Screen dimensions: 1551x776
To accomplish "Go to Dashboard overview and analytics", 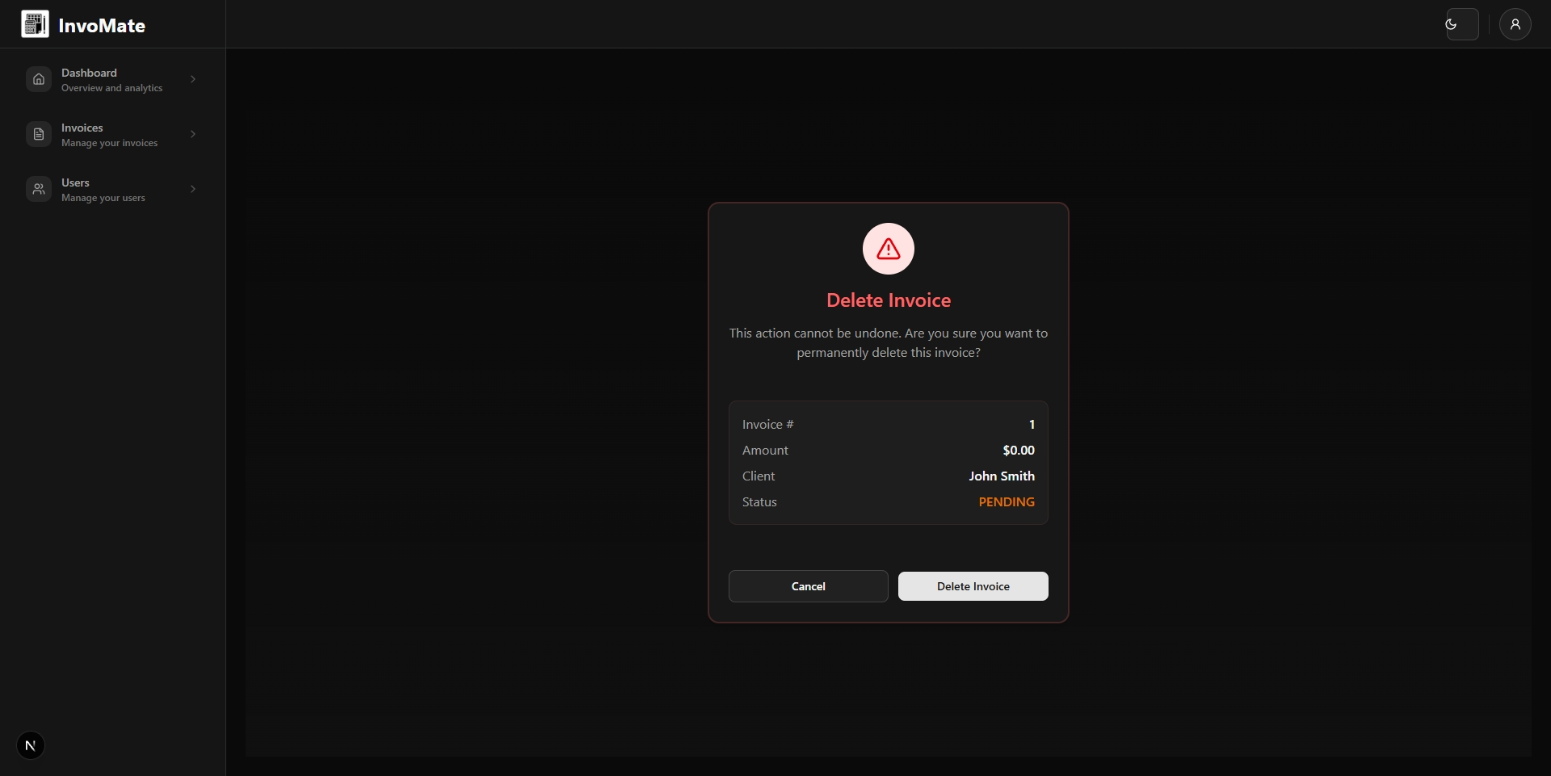I will click(x=111, y=80).
